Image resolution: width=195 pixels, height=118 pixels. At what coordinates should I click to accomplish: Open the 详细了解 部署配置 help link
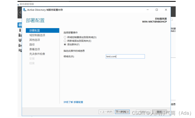tap(73, 102)
